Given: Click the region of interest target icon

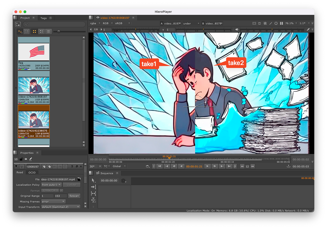Looking at the screenshot, I should click(x=276, y=23).
